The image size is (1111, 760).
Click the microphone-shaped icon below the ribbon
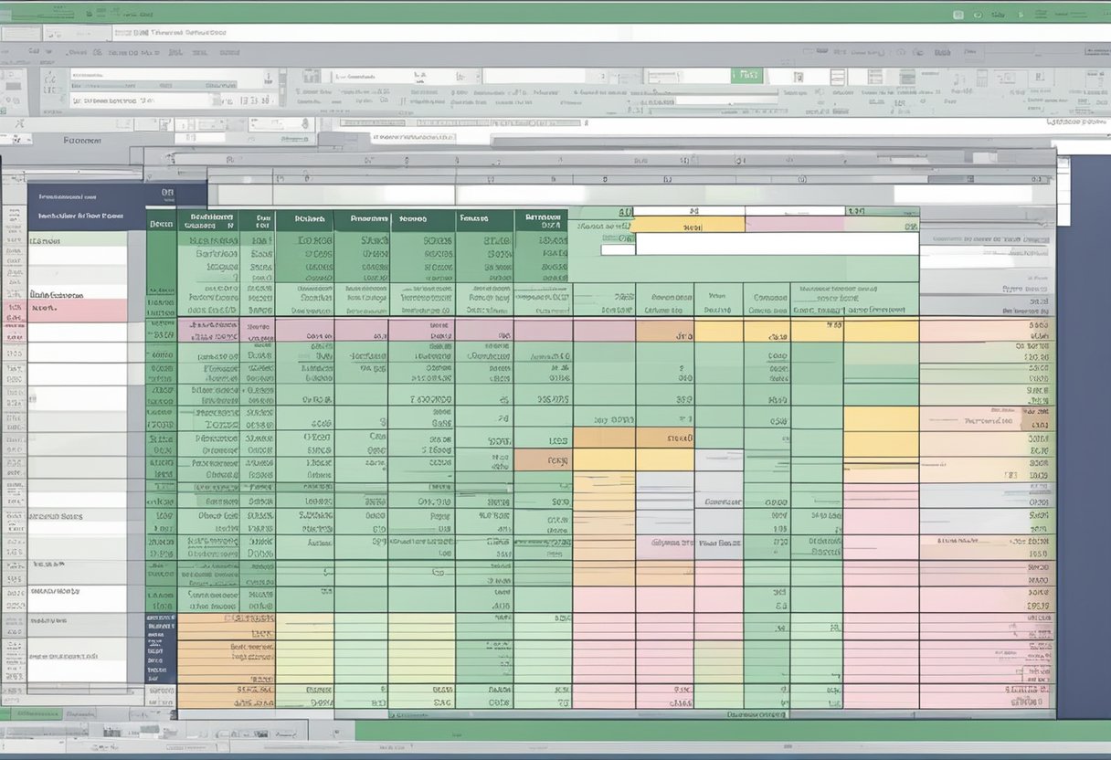click(x=304, y=124)
